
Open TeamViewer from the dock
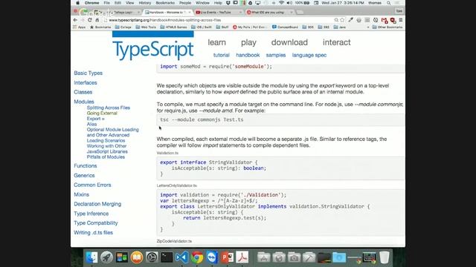[x=212, y=257]
